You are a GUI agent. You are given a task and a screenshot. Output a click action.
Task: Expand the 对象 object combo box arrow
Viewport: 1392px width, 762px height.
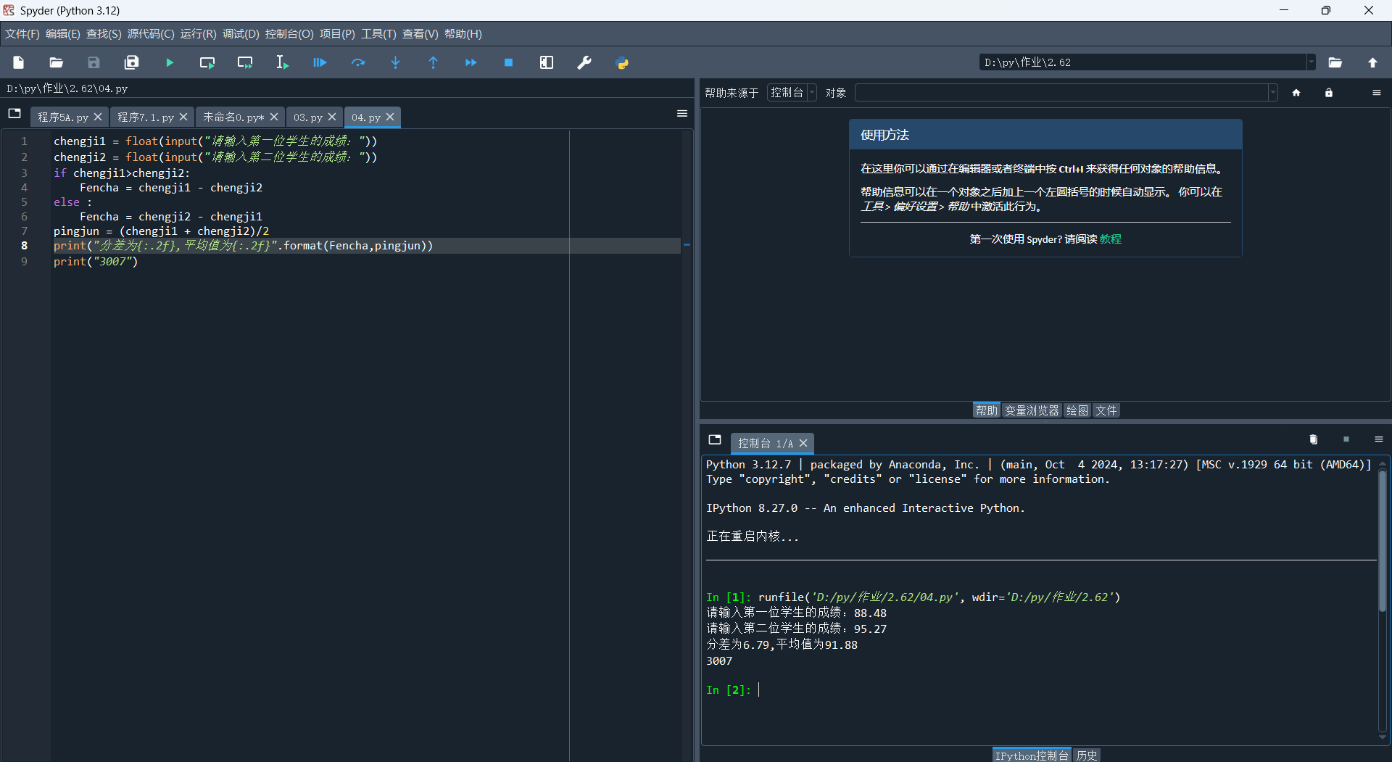[1272, 93]
